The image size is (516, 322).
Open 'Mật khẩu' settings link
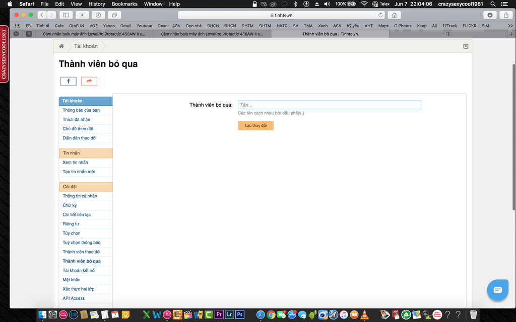coord(72,280)
